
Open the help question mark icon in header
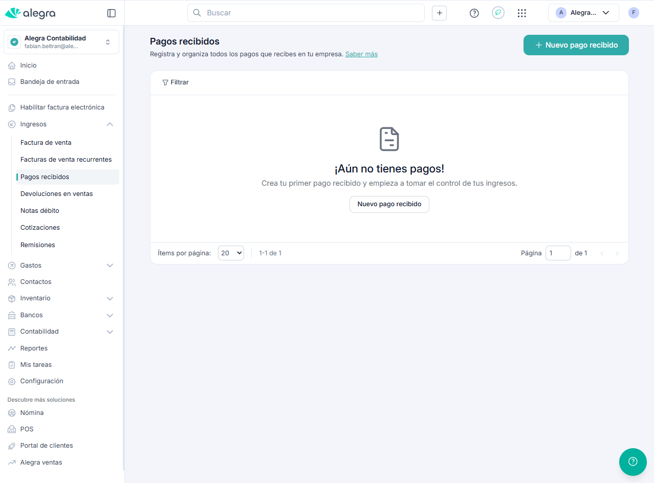(x=474, y=13)
